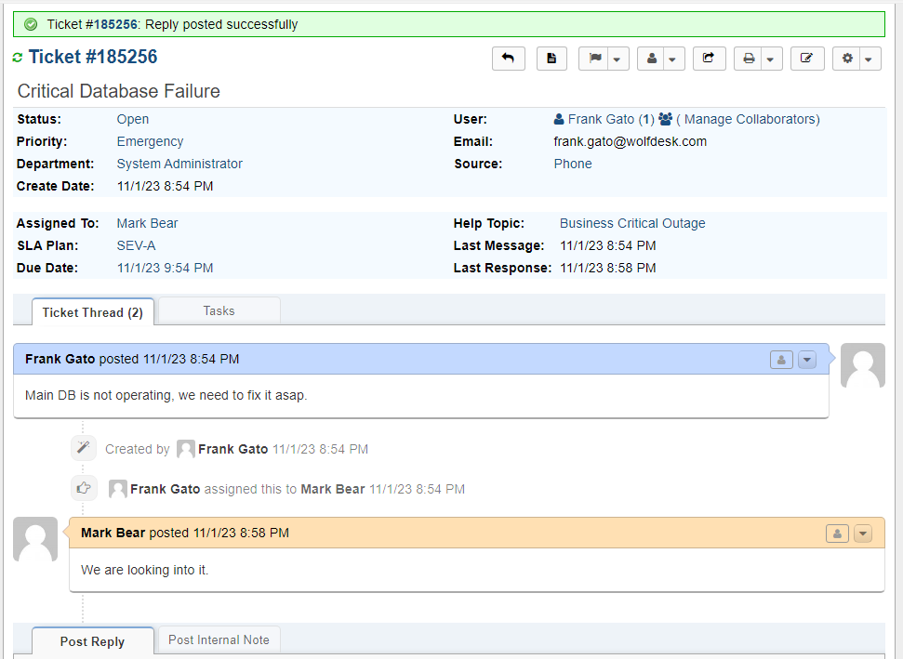Transfer the ticket via the share icon

709,58
